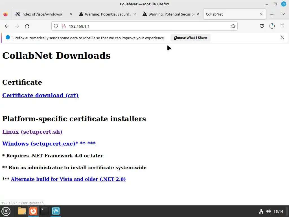Viewport: 289px width, 217px height.
Task: Close the second Warning: Potential Security tab
Action: click(198, 14)
